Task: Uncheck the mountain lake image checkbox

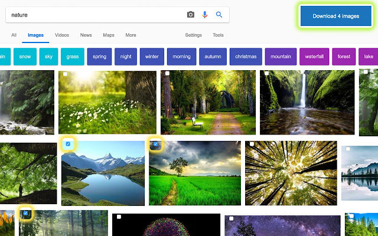Action: 68,144
